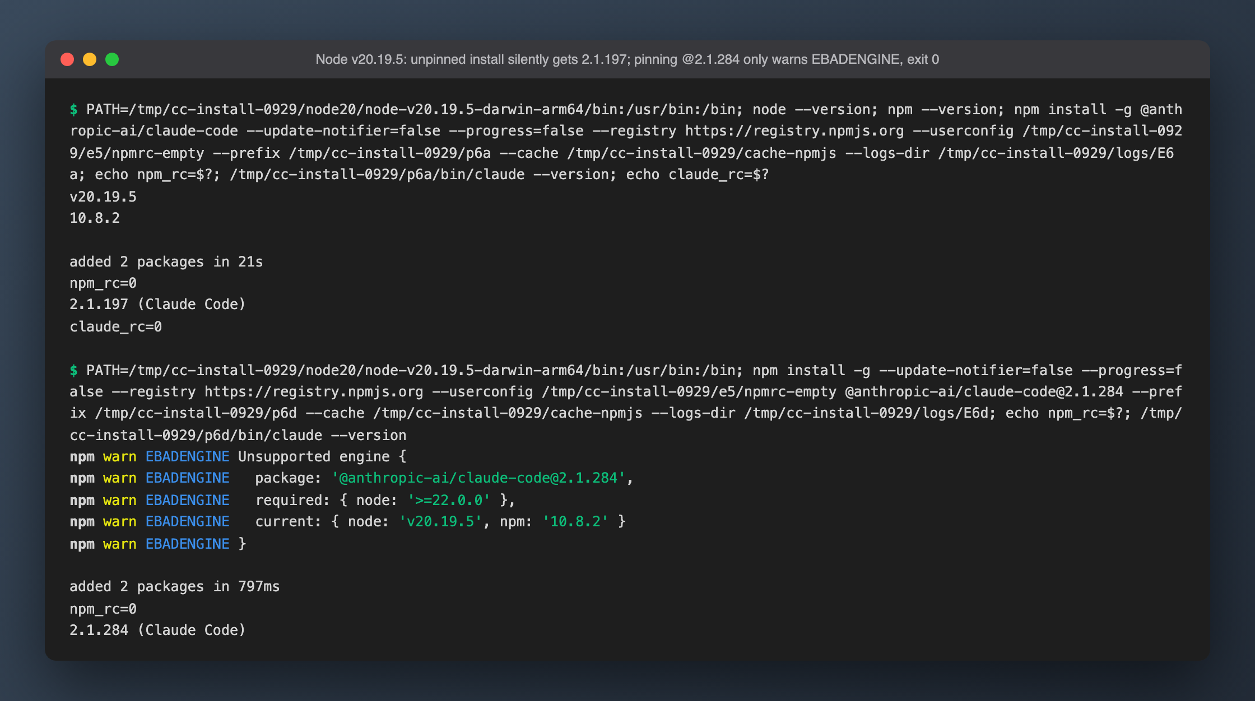1255x701 pixels.
Task: Click the yellow 'warn' on the 'package:' line
Action: (x=120, y=478)
